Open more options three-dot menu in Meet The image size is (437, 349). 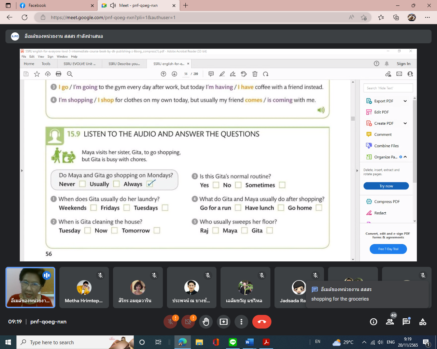(241, 322)
